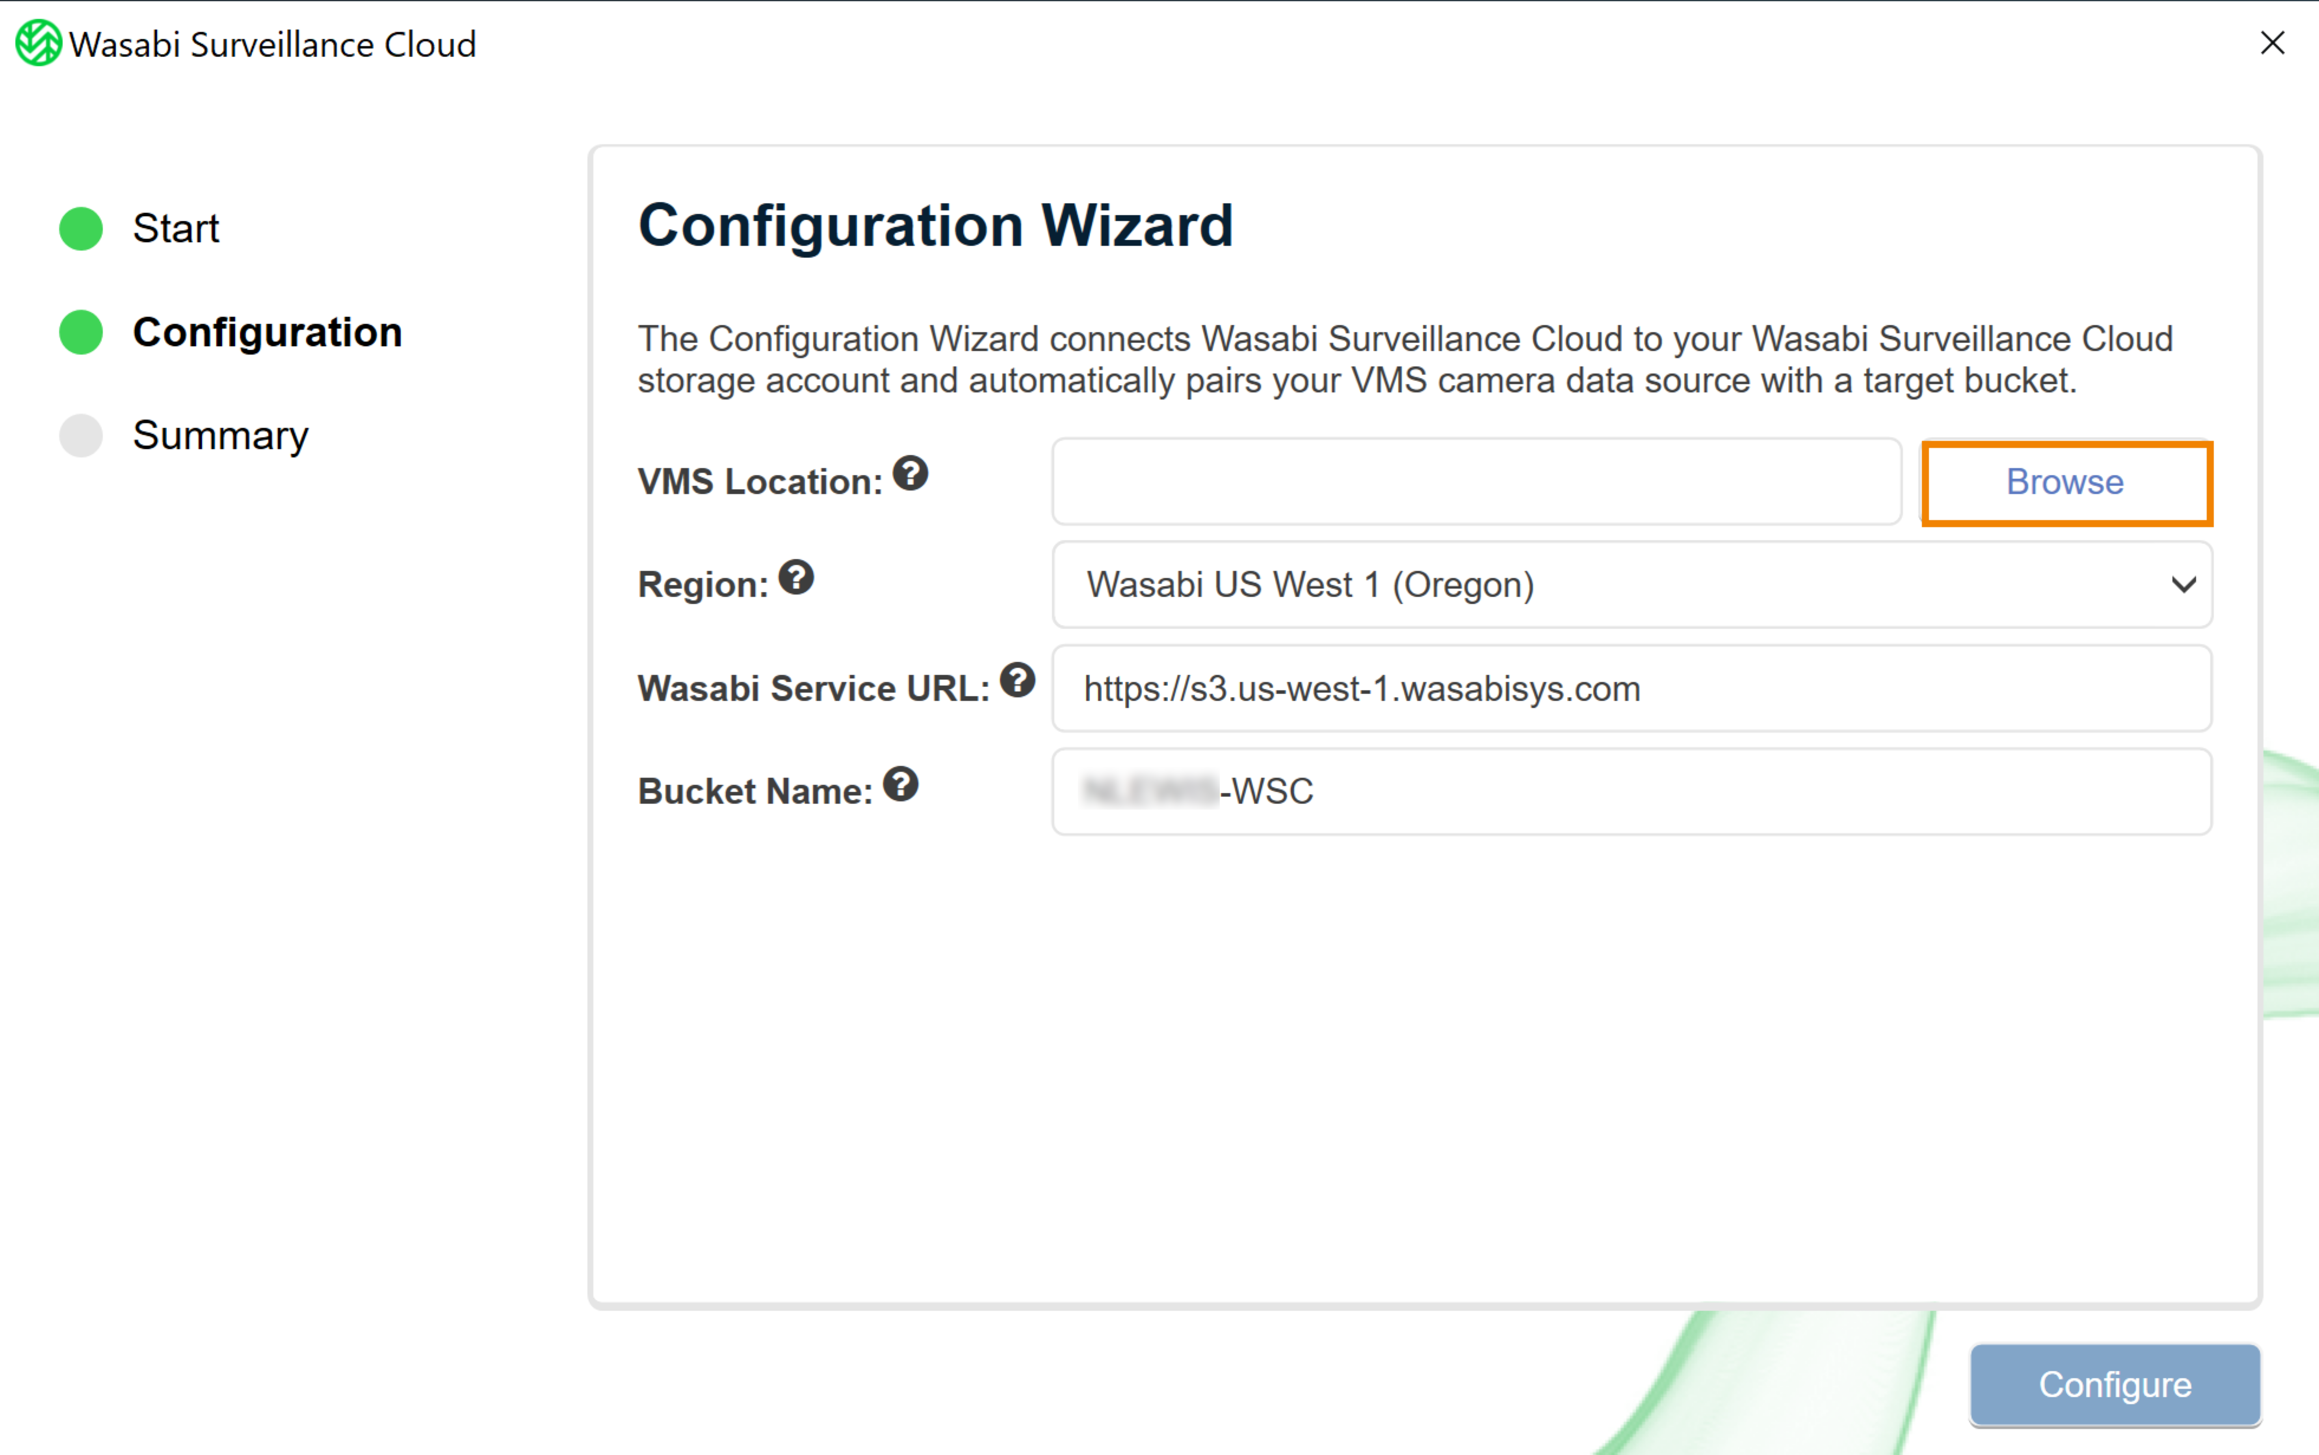
Task: Click the green Start step indicator
Action: pyautogui.click(x=81, y=229)
